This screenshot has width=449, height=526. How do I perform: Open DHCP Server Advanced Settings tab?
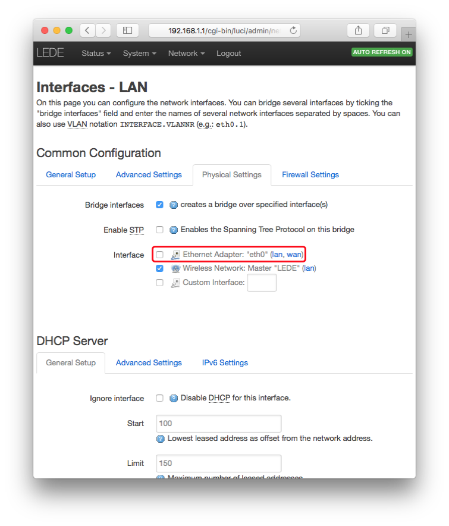(149, 362)
